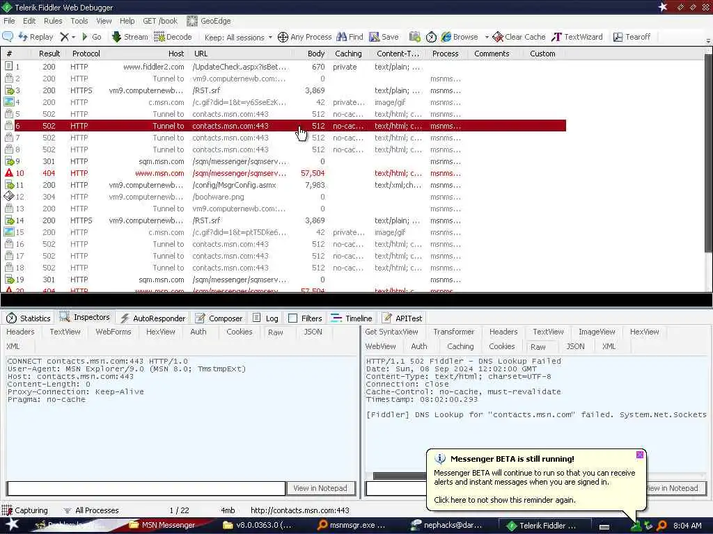Open the File menu
Image resolution: width=713 pixels, height=534 pixels.
9,21
